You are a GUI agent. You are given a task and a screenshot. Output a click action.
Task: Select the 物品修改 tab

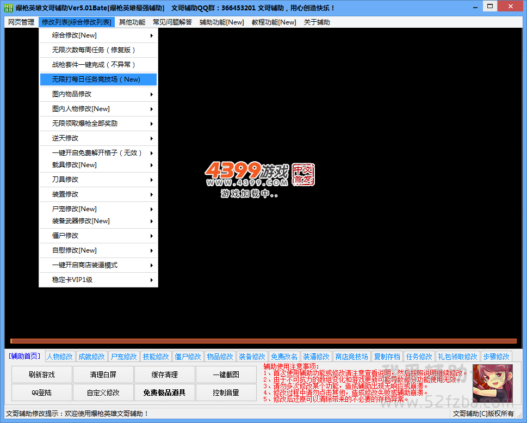(x=220, y=357)
